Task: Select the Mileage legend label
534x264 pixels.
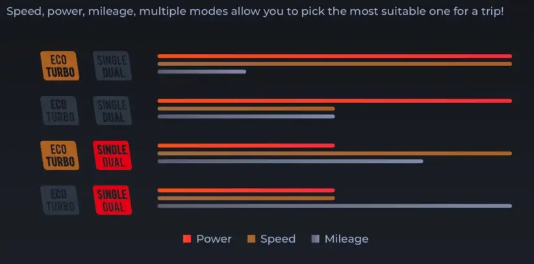Action: click(x=346, y=239)
